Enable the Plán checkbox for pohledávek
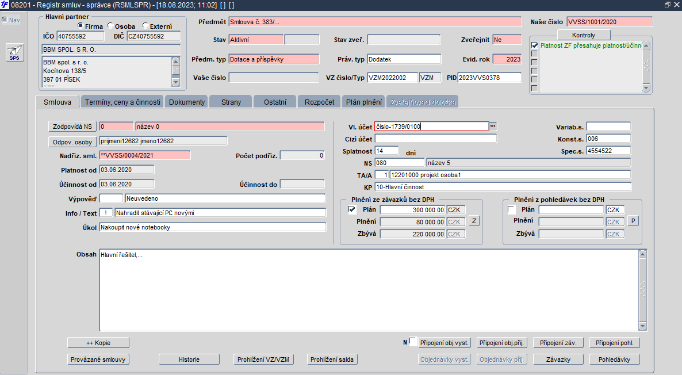This screenshot has height=375, width=682. pos(511,209)
